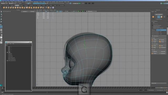The width and height of the screenshot is (168, 95).
Task: Open the Lighting menu in viewport panel
Action: tap(44, 10)
